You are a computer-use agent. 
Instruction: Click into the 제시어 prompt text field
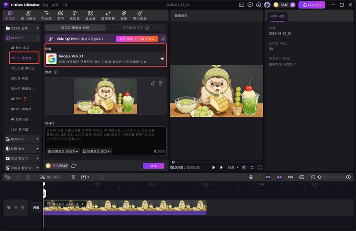click(x=106, y=137)
